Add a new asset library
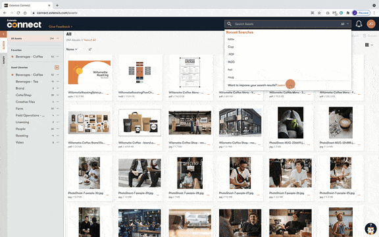 click(x=57, y=67)
